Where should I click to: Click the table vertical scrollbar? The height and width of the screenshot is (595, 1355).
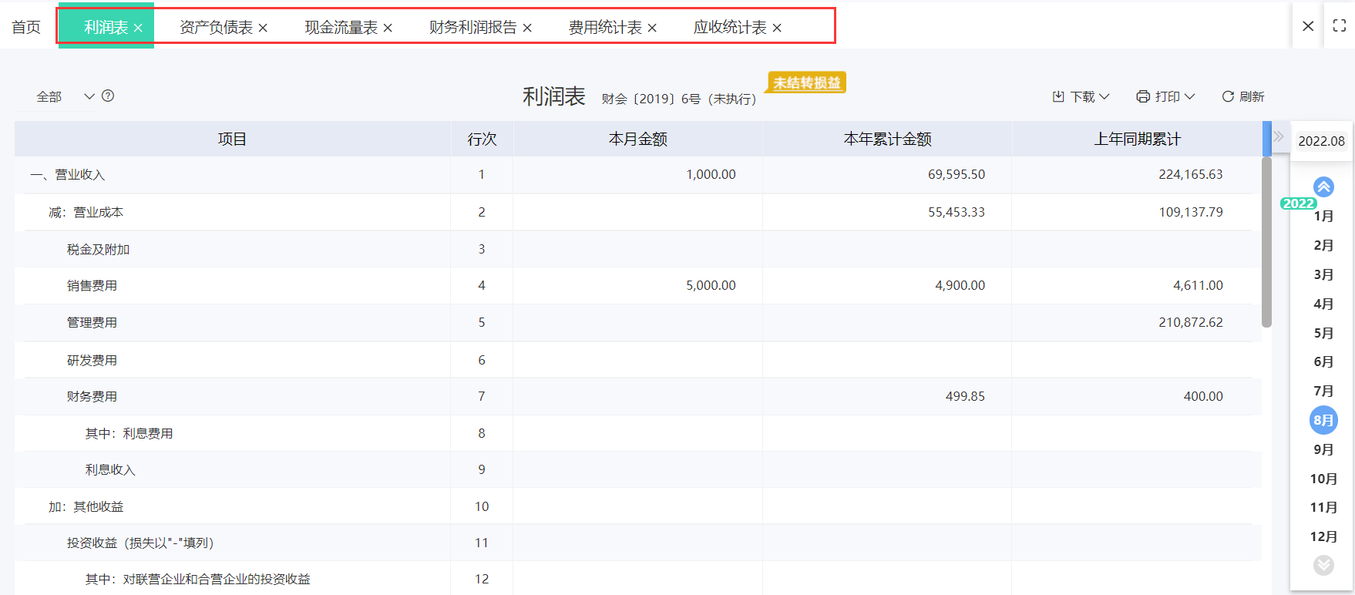click(x=1266, y=243)
